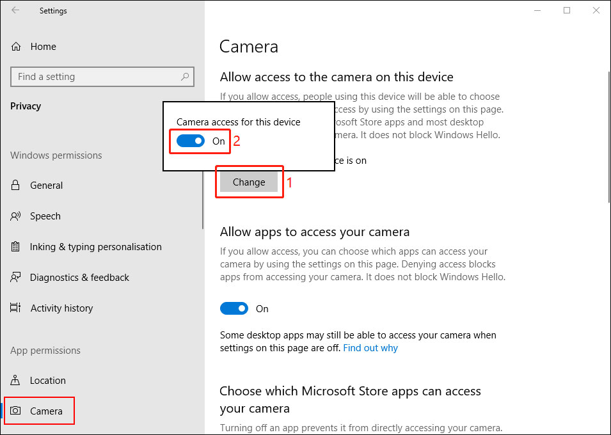Open the Find out why link
This screenshot has width=611, height=435.
[370, 348]
